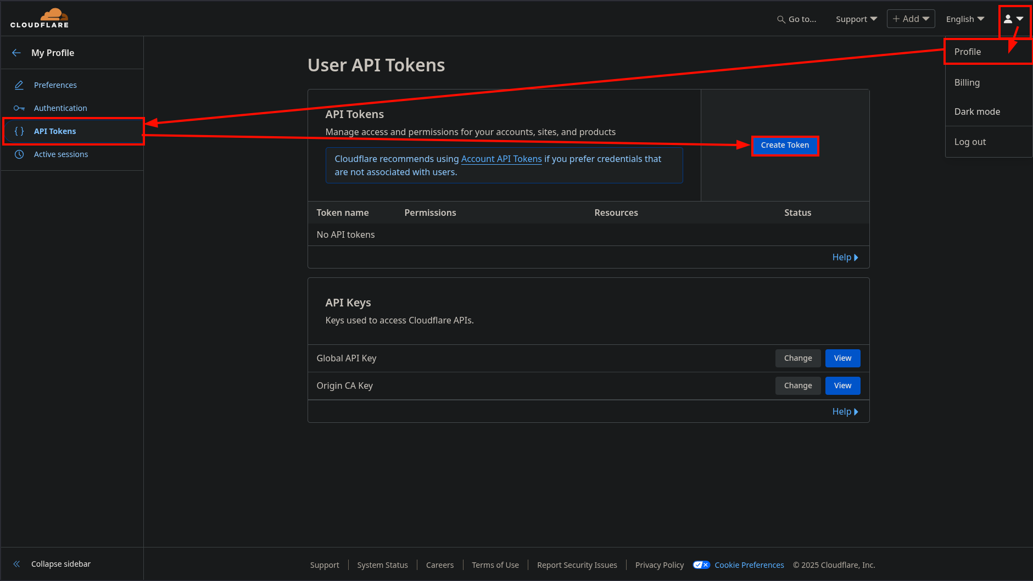Click the Preferences pencil icon

click(19, 85)
